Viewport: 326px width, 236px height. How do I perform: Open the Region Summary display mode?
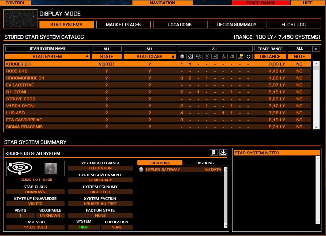point(237,24)
